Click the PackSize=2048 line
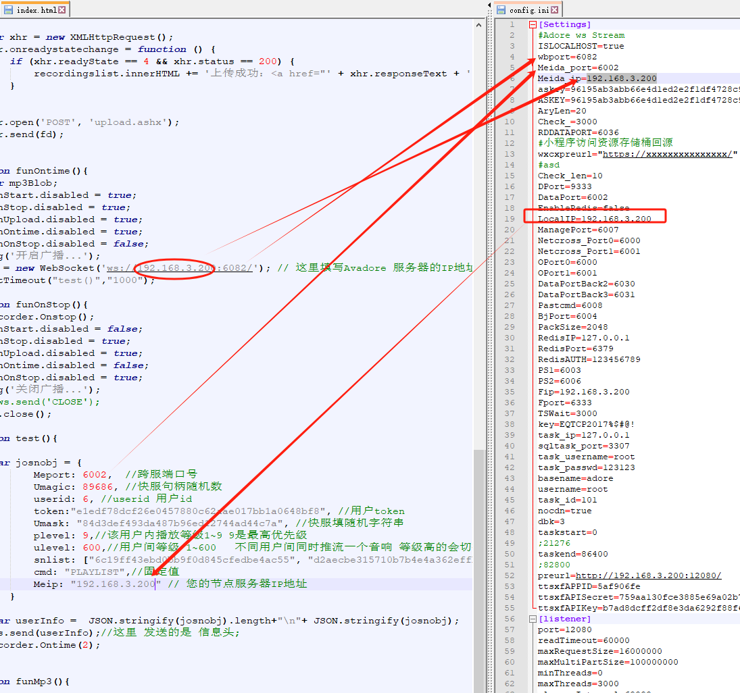Image resolution: width=740 pixels, height=693 pixels. click(572, 327)
